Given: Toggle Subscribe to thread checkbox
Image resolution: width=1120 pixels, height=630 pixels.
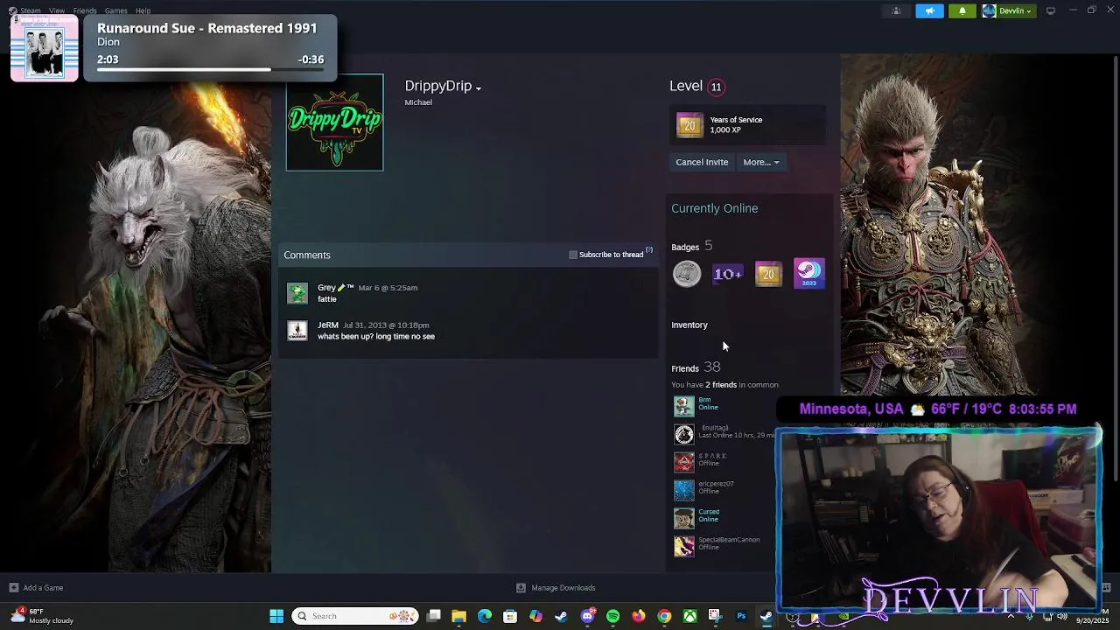Looking at the screenshot, I should click(573, 255).
